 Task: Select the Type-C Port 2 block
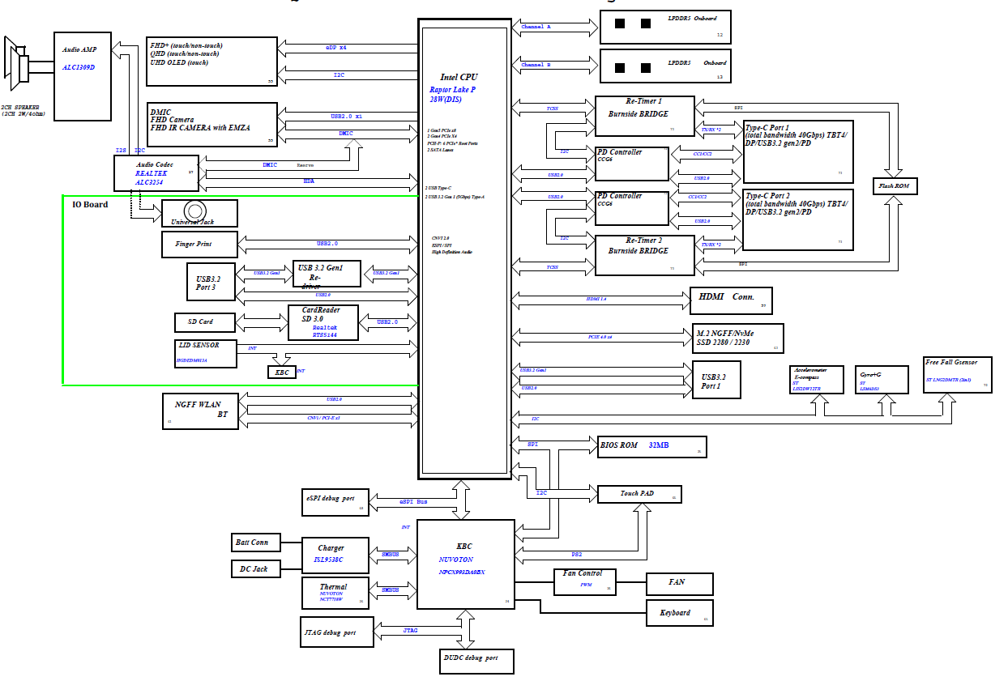pyautogui.click(x=797, y=219)
